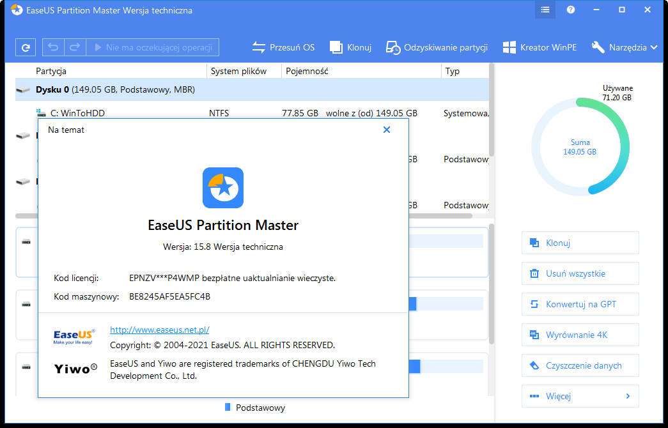Image resolution: width=668 pixels, height=428 pixels.
Task: Click the EaseUS logo in the title bar
Action: pos(17,10)
